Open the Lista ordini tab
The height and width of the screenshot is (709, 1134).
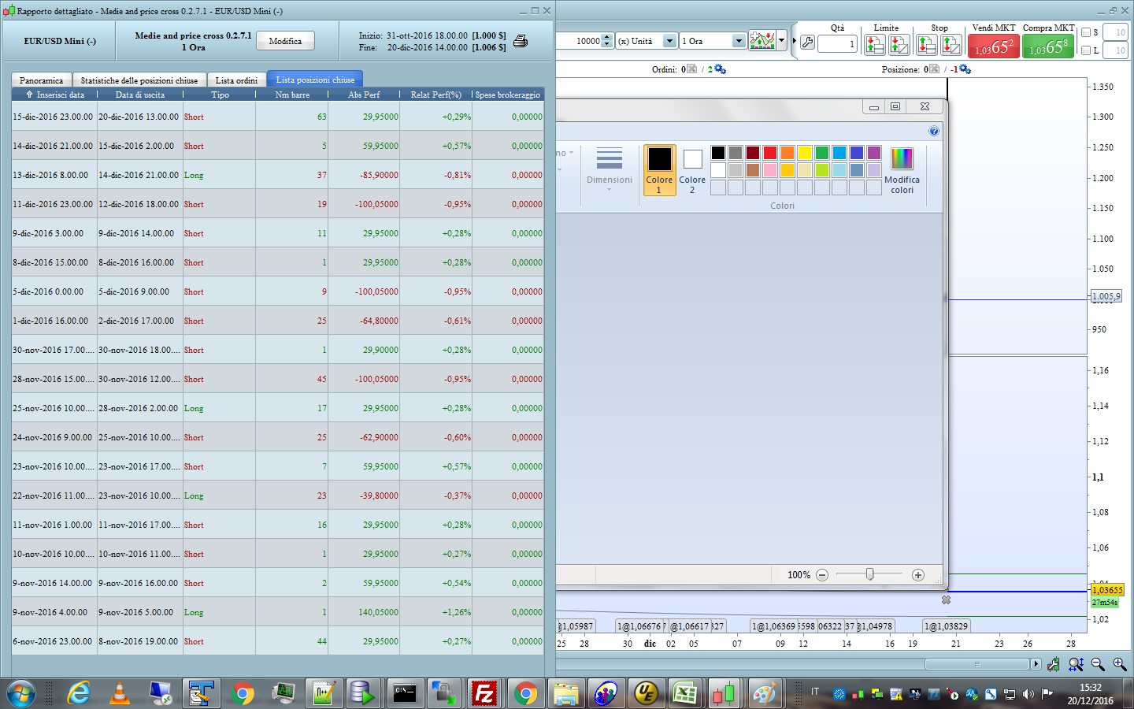coord(236,80)
